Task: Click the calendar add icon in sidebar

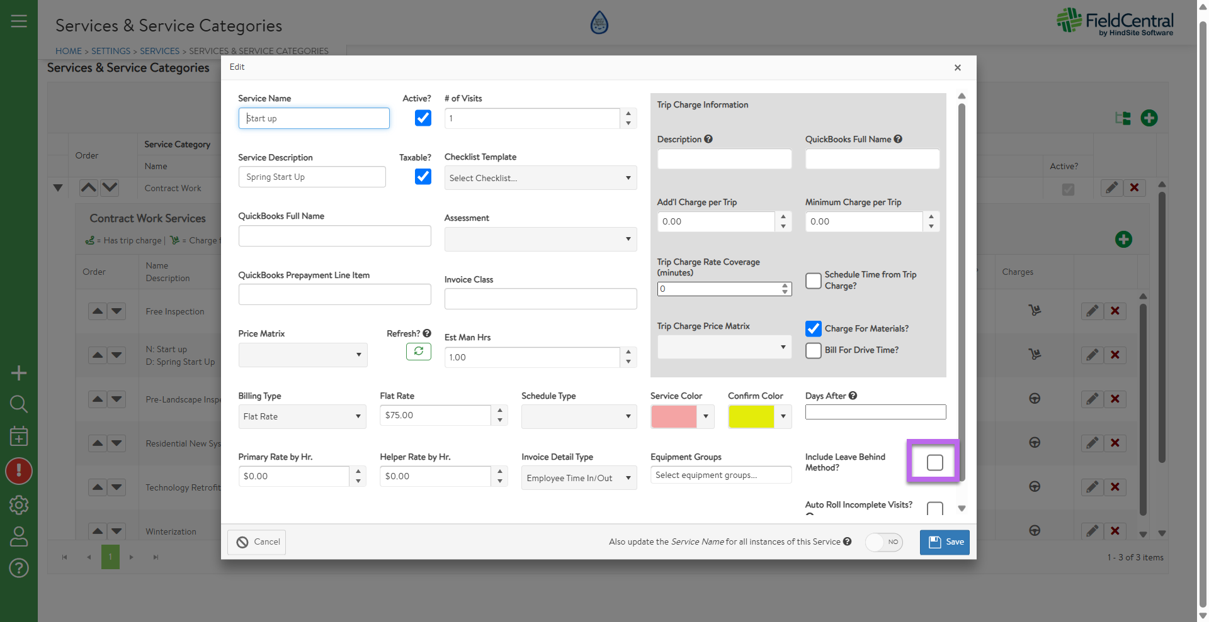Action: [x=19, y=436]
